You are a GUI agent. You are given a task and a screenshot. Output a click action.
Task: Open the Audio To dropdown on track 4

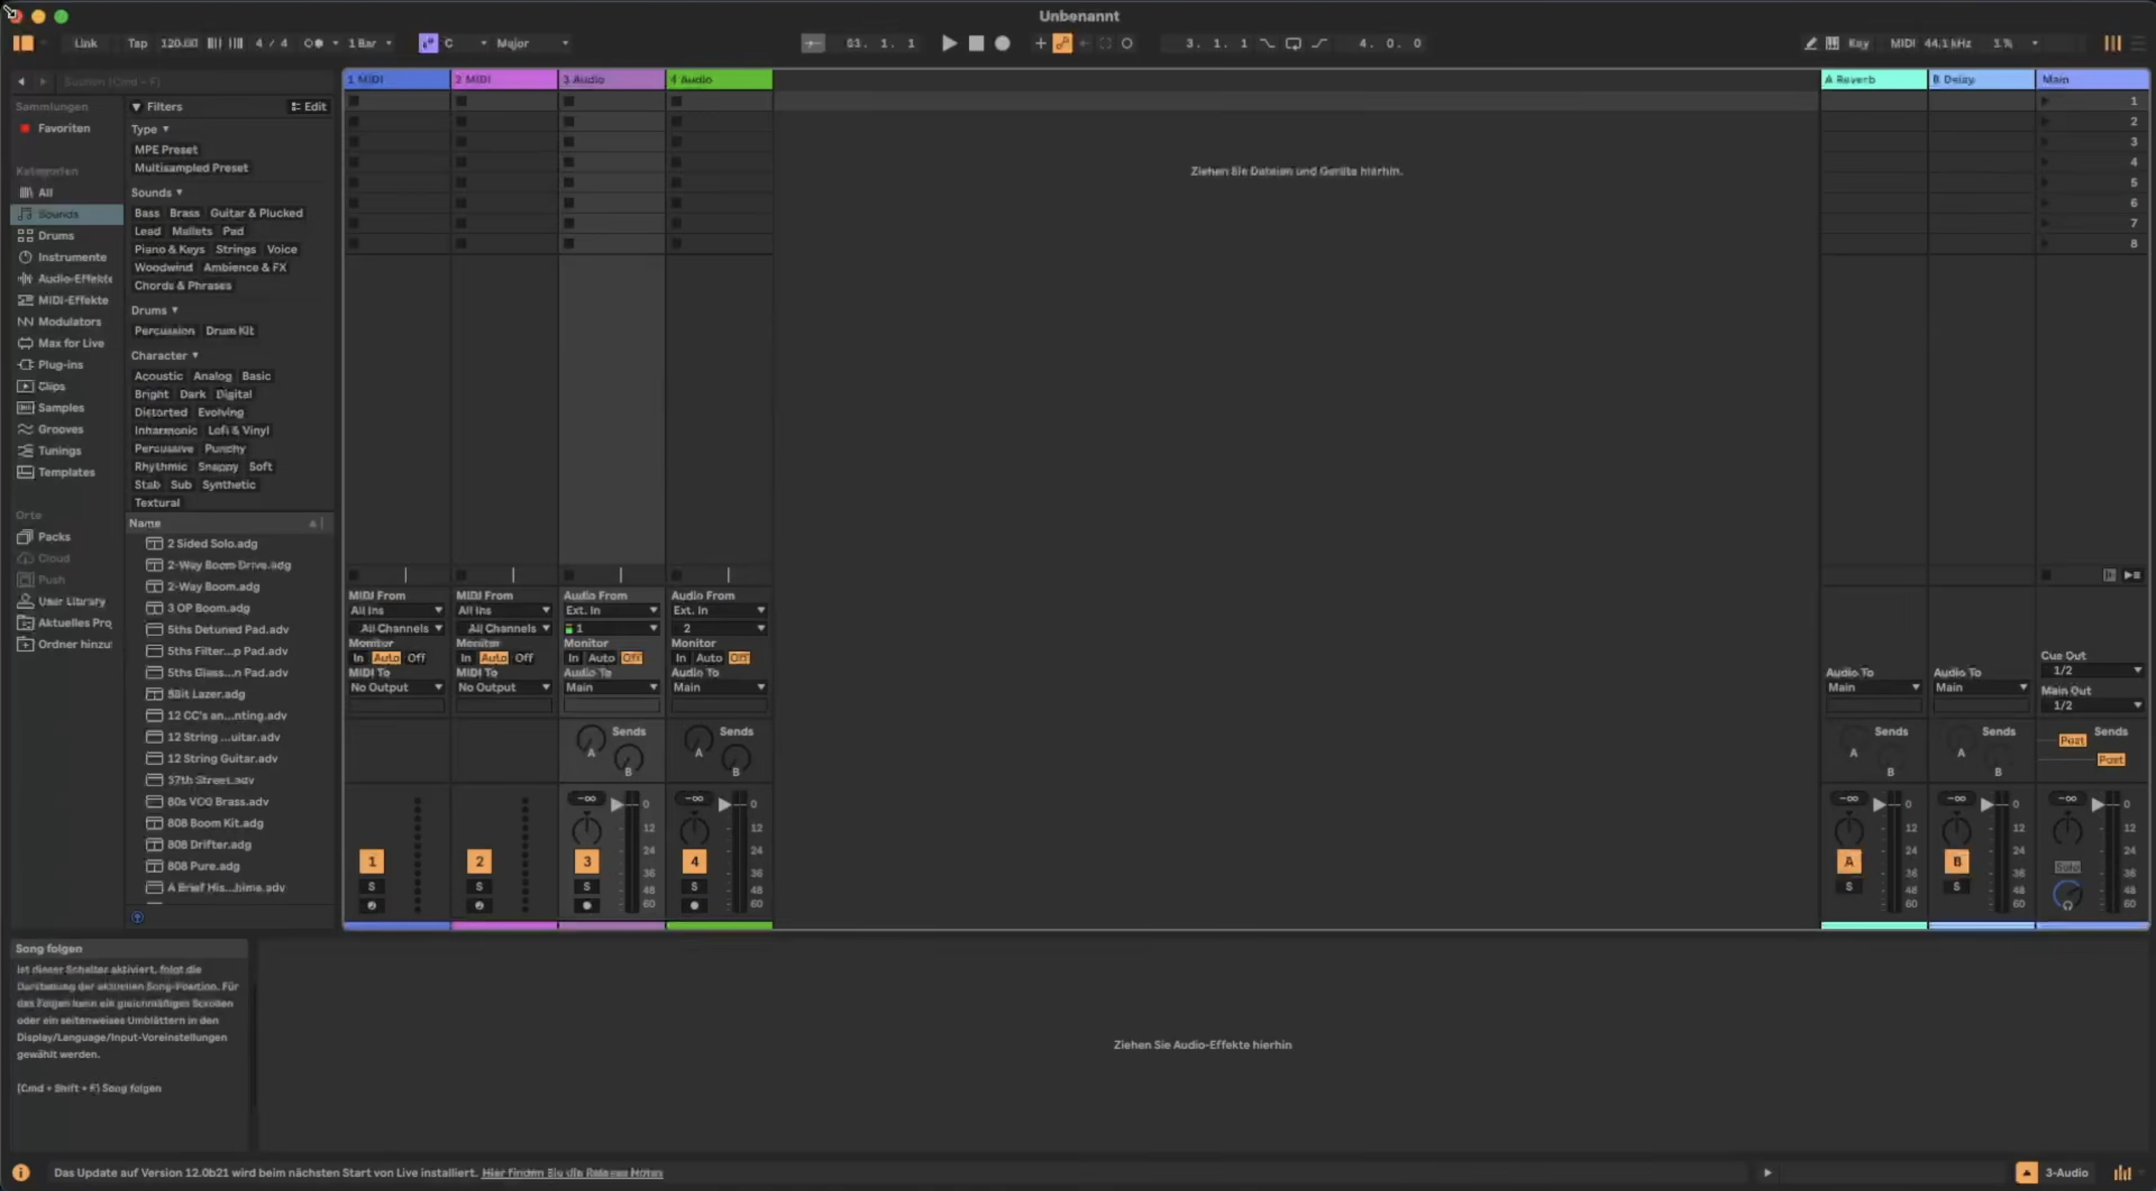tap(719, 687)
